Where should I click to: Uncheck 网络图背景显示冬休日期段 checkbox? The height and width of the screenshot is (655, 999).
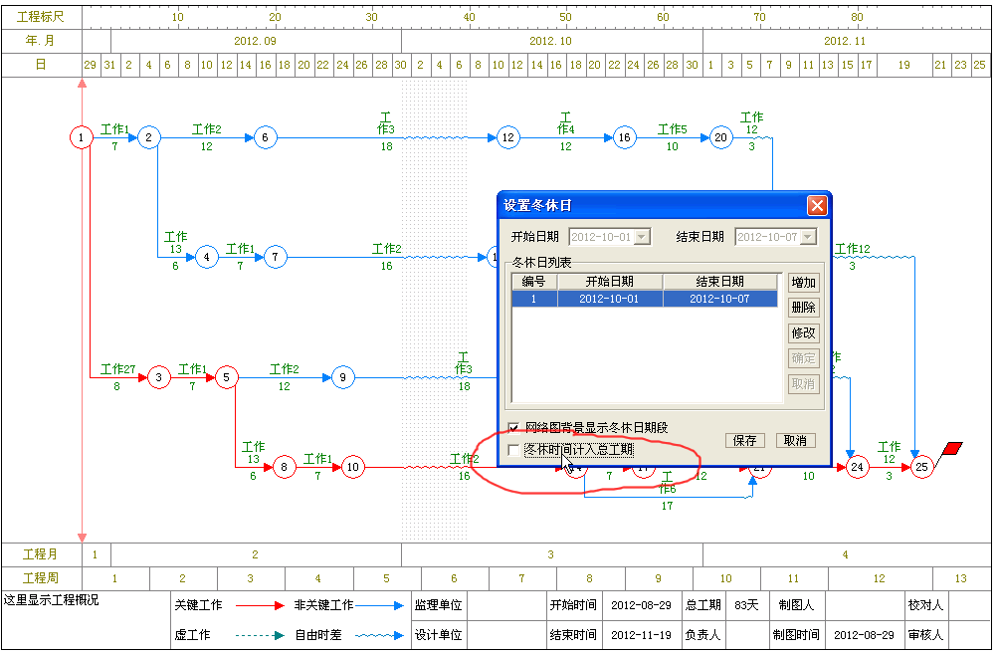(513, 427)
